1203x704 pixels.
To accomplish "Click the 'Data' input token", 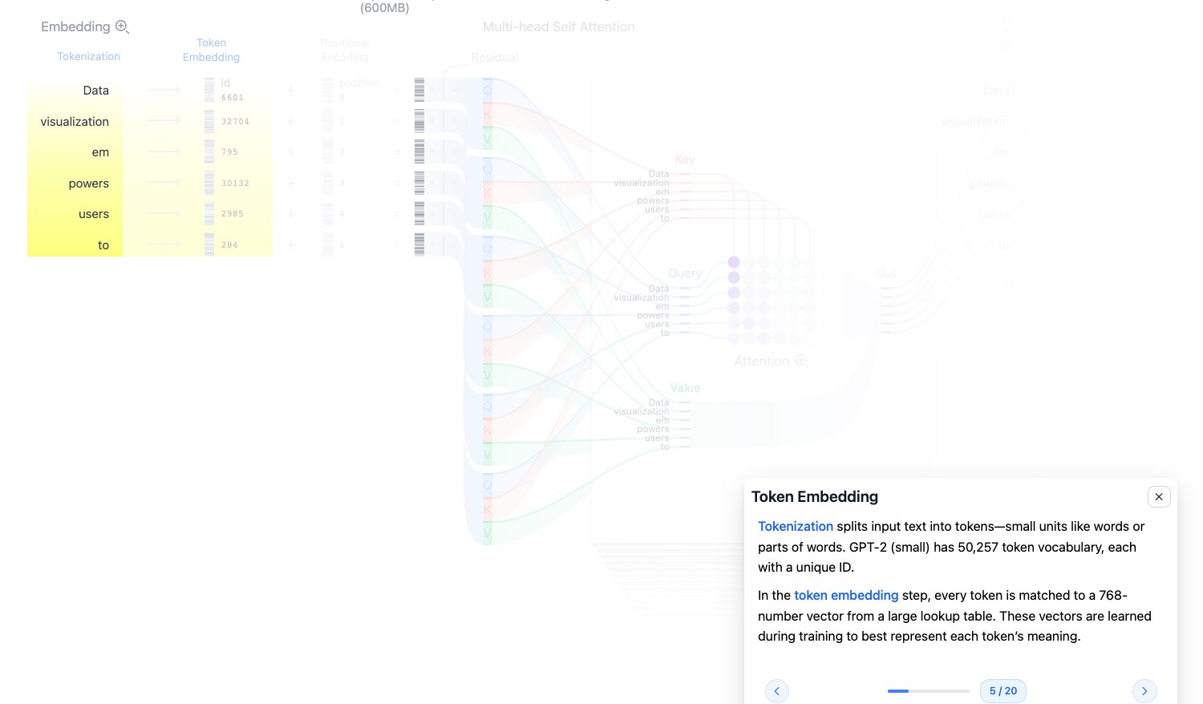I will [x=95, y=91].
